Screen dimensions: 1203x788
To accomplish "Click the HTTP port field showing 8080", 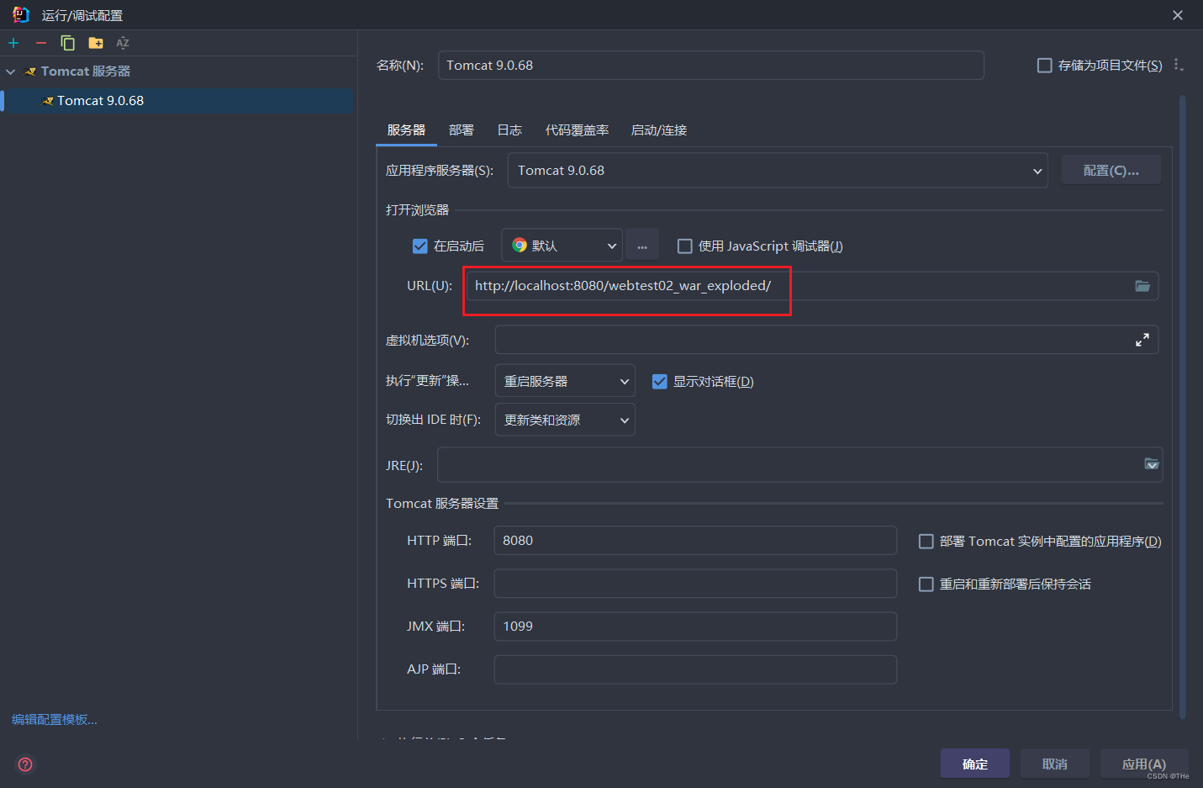I will pos(695,541).
